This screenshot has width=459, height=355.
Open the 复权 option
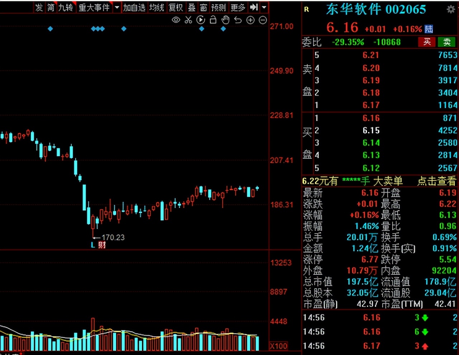[x=176, y=7]
